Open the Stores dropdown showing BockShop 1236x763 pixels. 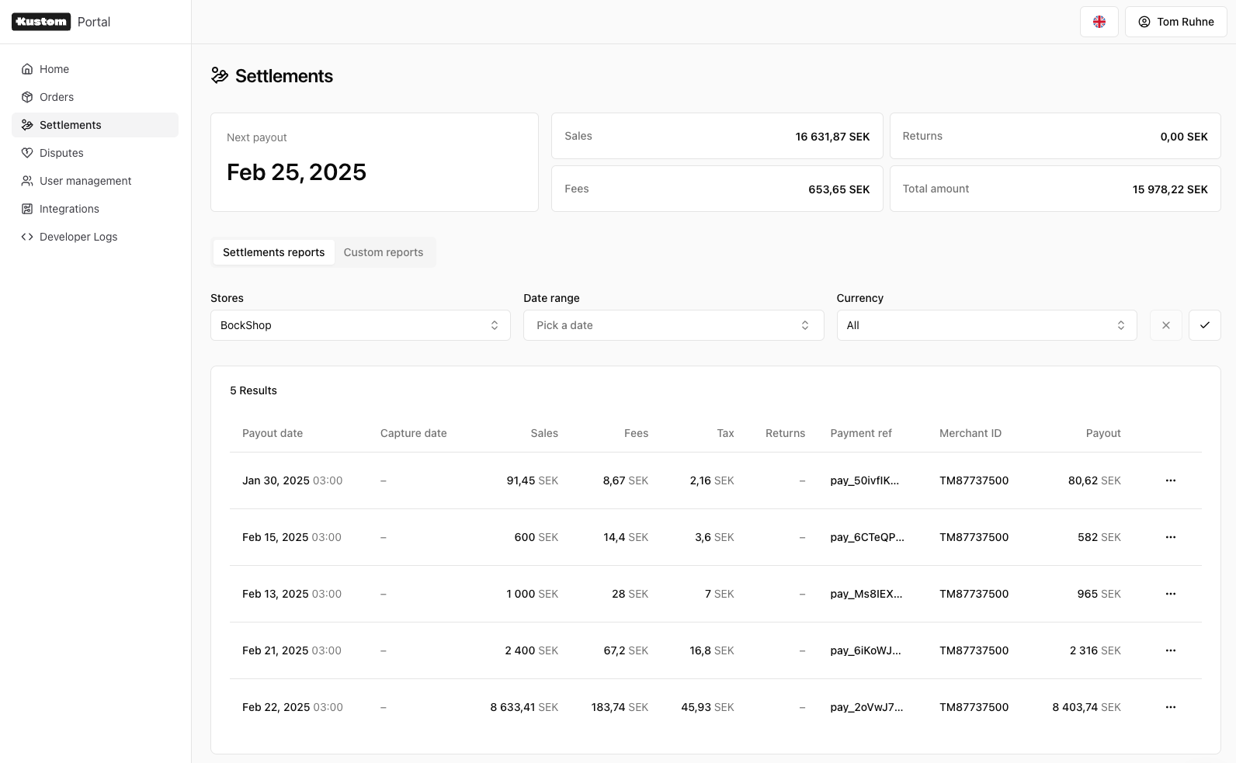360,325
